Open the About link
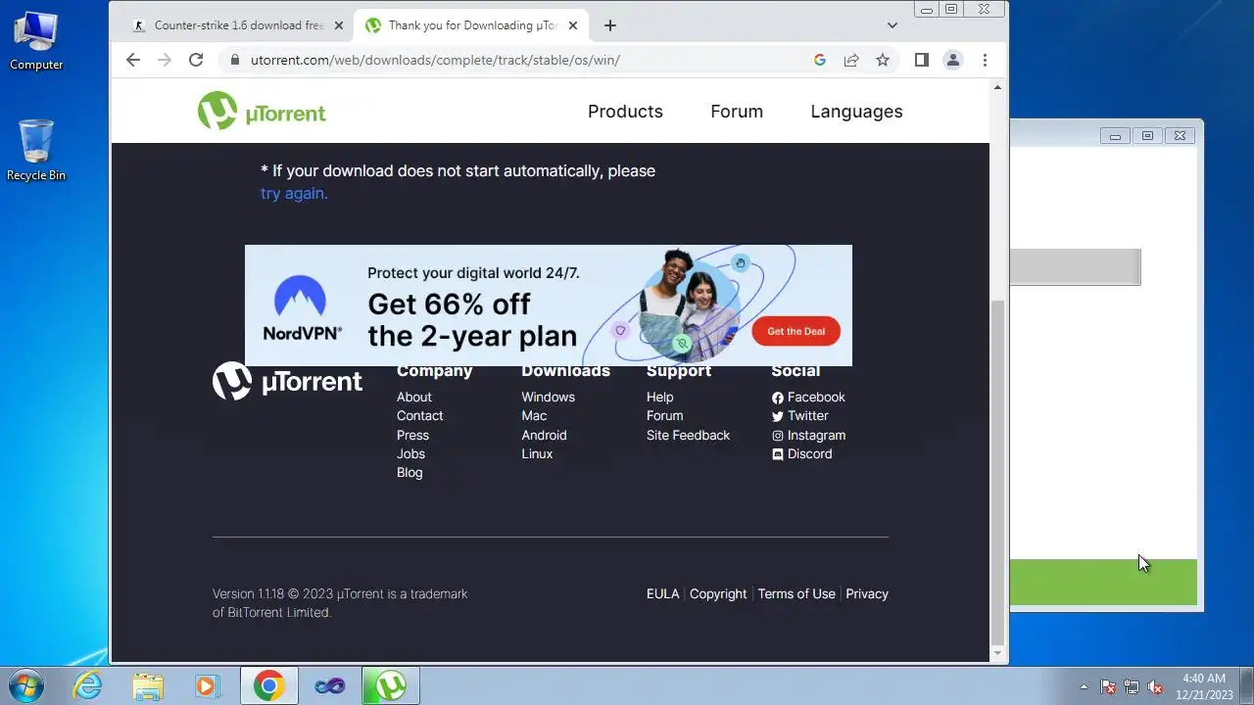 coord(413,397)
